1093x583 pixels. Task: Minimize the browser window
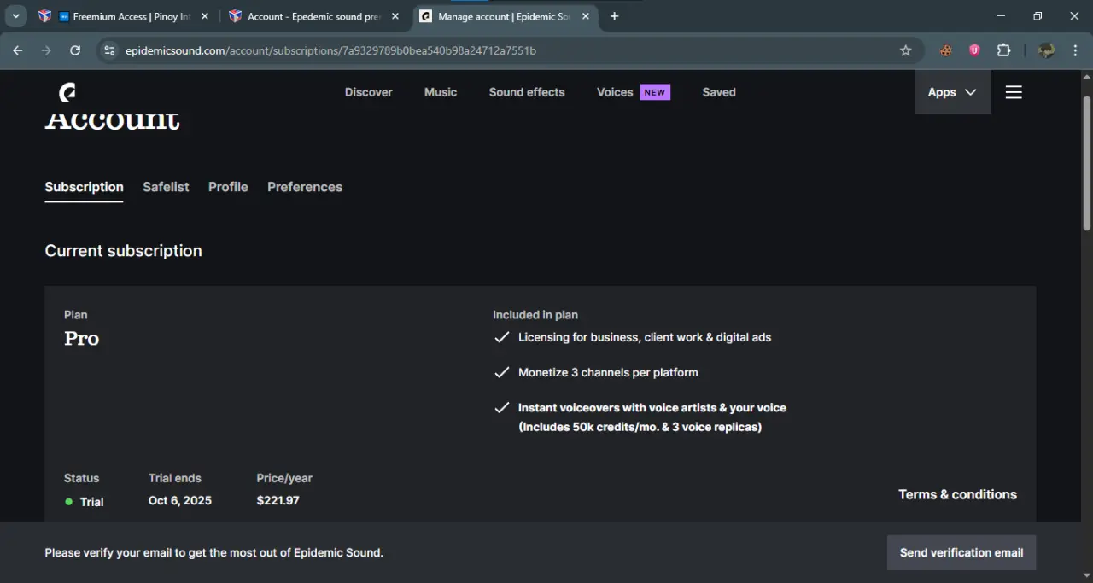[x=1001, y=16]
